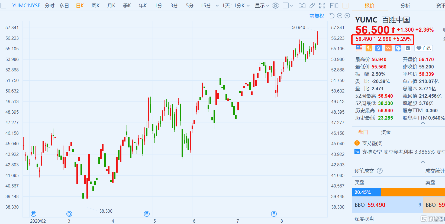The width and height of the screenshot is (445, 224).
Task: Click the 前复权 adjustment link
Action: [x=317, y=16]
